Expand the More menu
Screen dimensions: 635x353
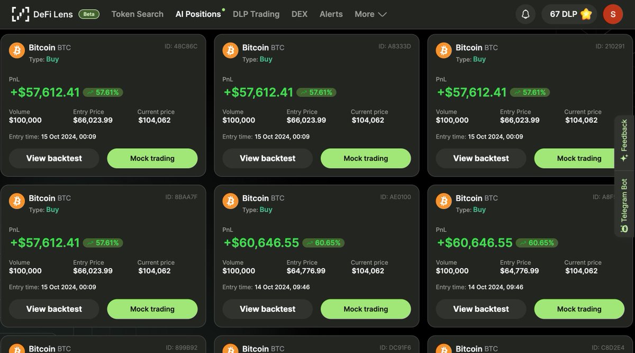[370, 14]
